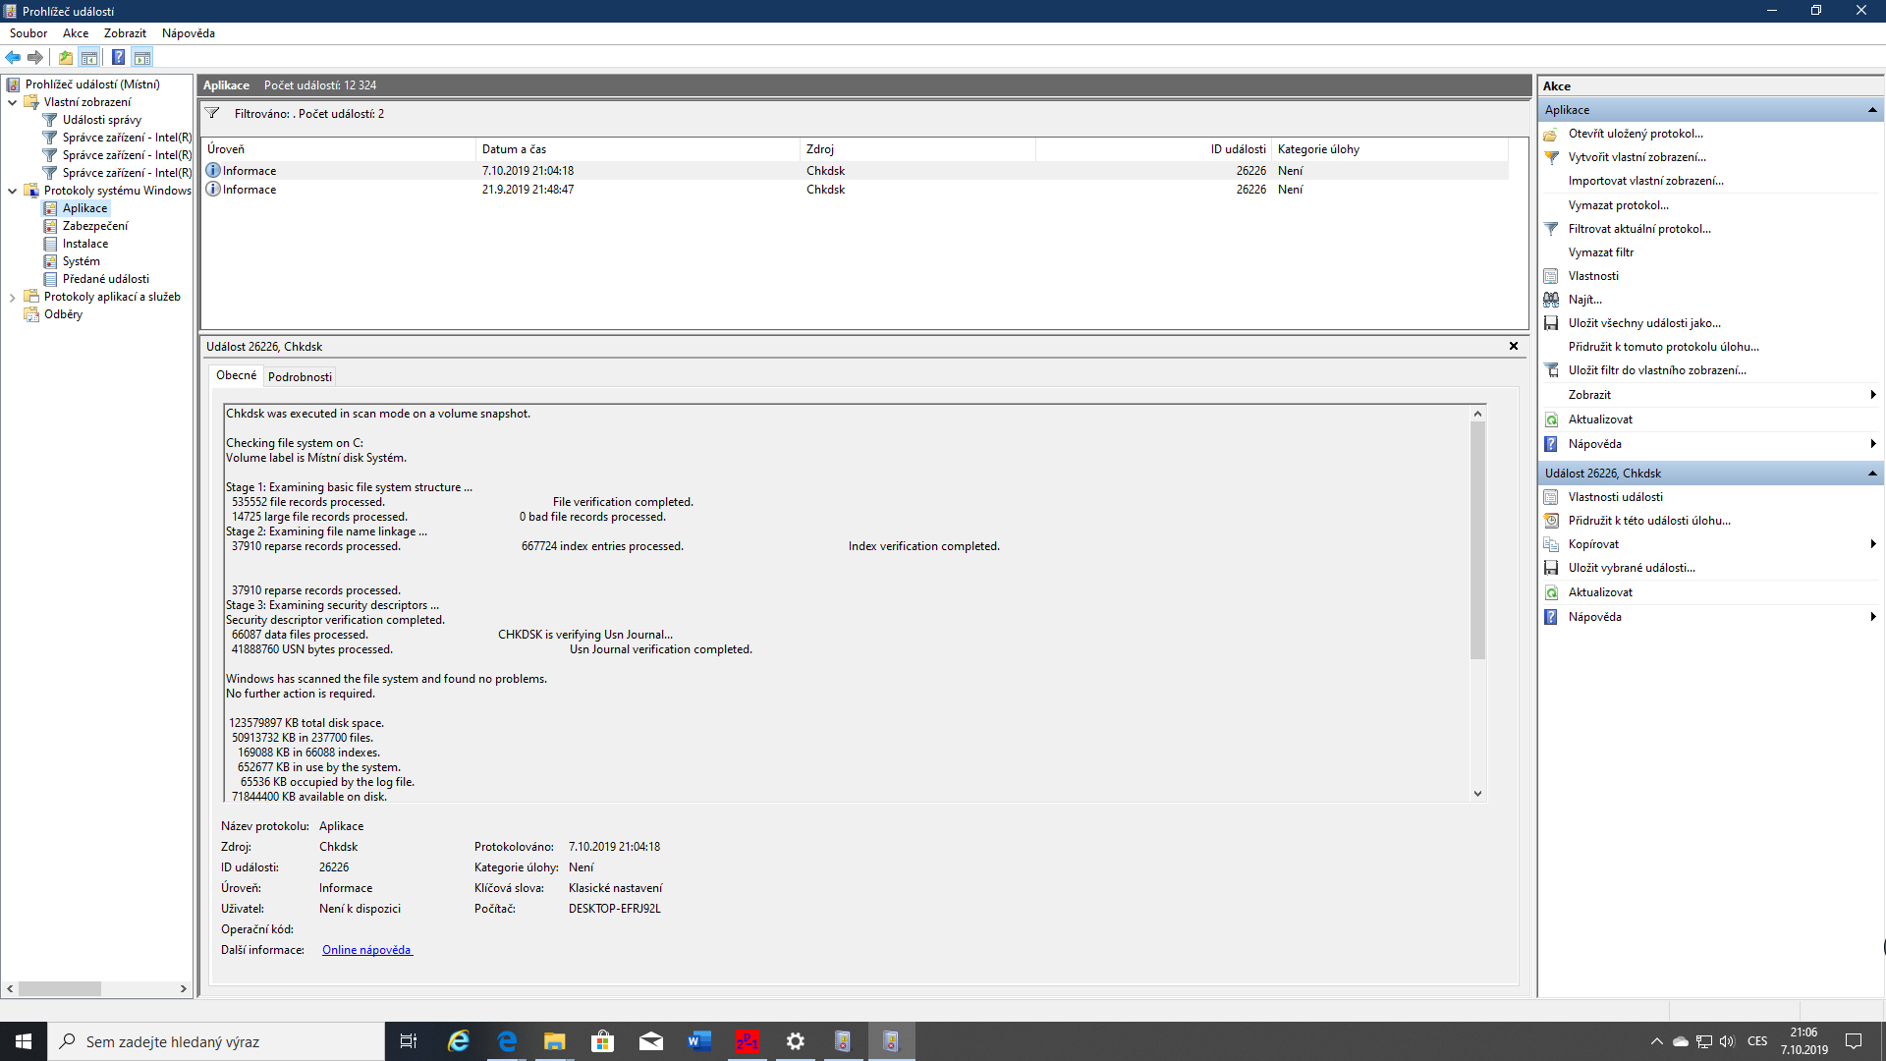This screenshot has height=1061, width=1886.
Task: Click Vymazat filtr action
Action: click(1600, 252)
